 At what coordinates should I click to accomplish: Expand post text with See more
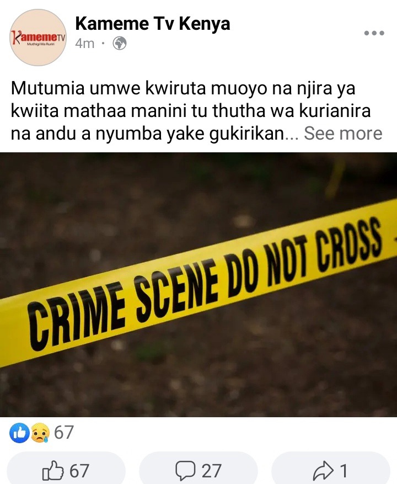(343, 134)
